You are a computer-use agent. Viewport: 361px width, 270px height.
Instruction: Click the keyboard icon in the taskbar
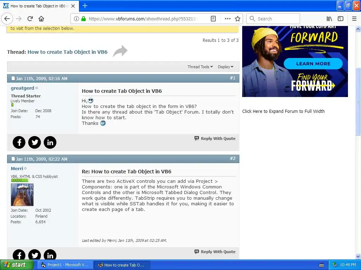click(x=322, y=265)
